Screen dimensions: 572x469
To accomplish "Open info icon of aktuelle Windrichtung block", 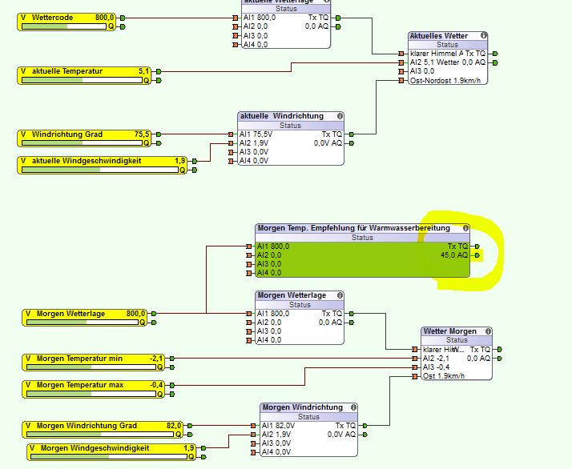I will [x=340, y=116].
